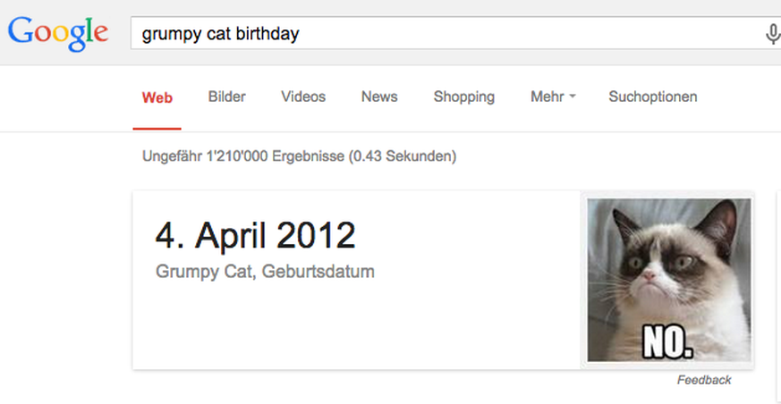Expand the Mehr dropdown menu

(x=553, y=97)
